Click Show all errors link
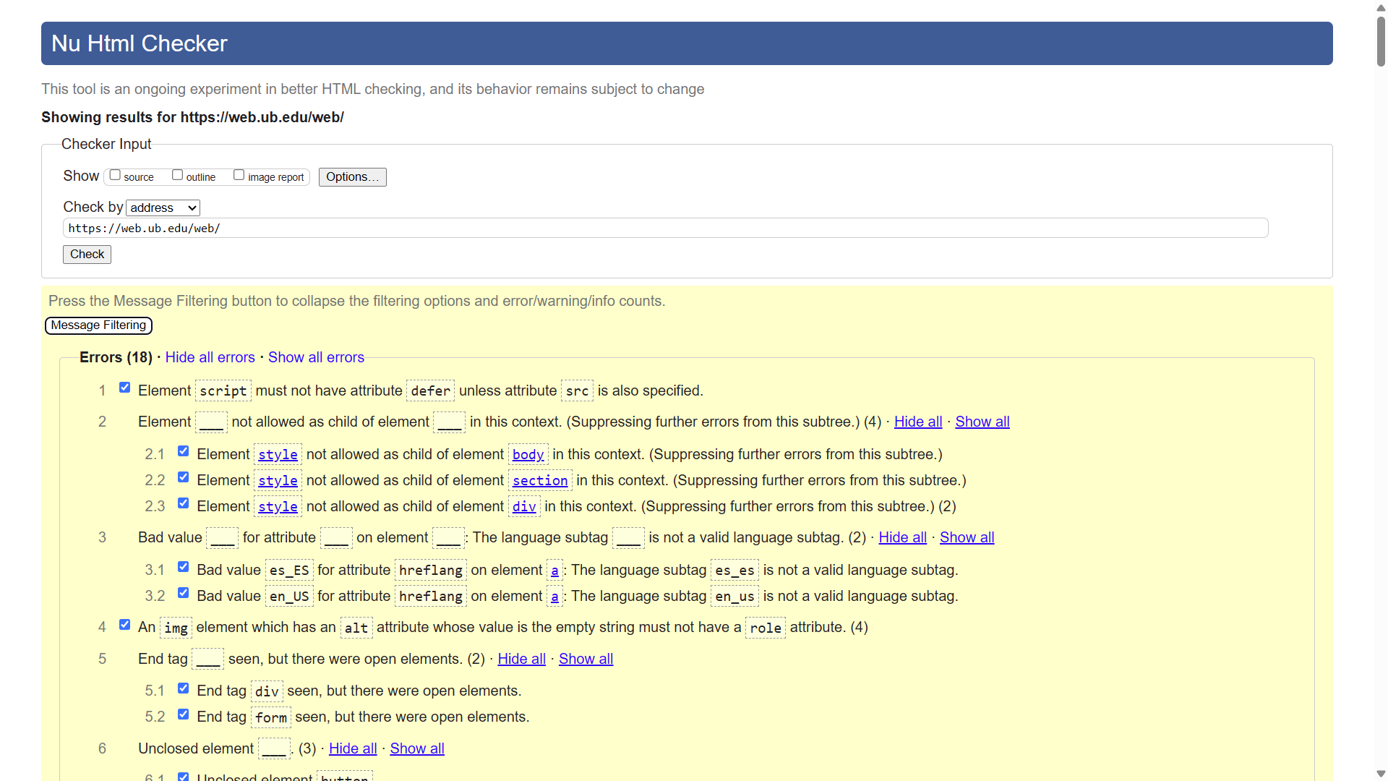This screenshot has width=1388, height=781. point(316,357)
